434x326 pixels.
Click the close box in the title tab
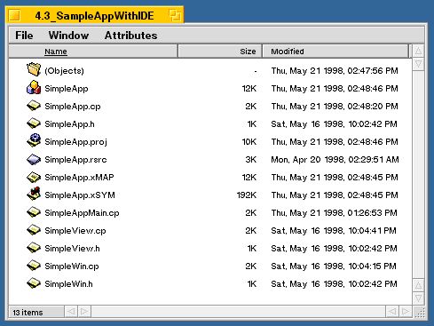click(14, 15)
